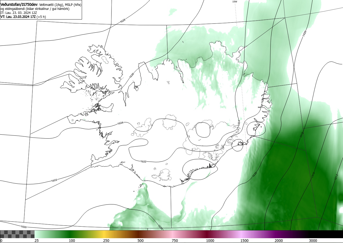Click the color bar tick label 250
The width and height of the screenshot is (343, 243).
click(106, 241)
